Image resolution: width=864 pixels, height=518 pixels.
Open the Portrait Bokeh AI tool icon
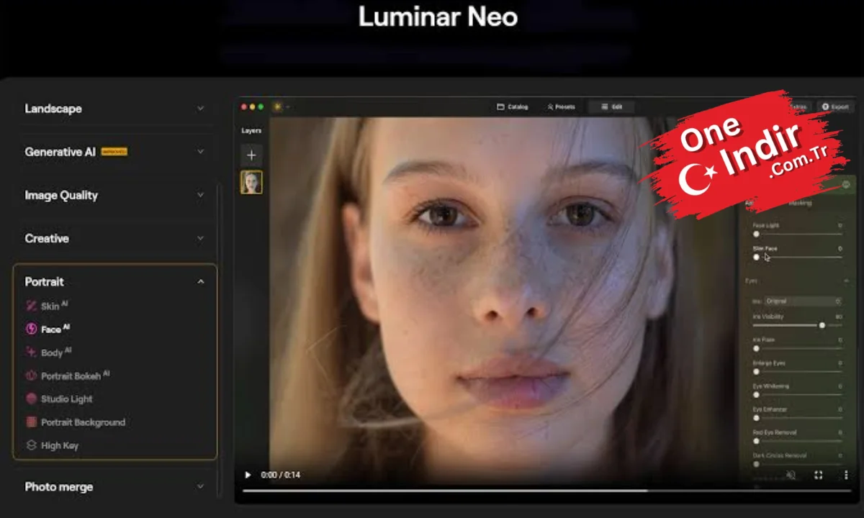point(31,376)
